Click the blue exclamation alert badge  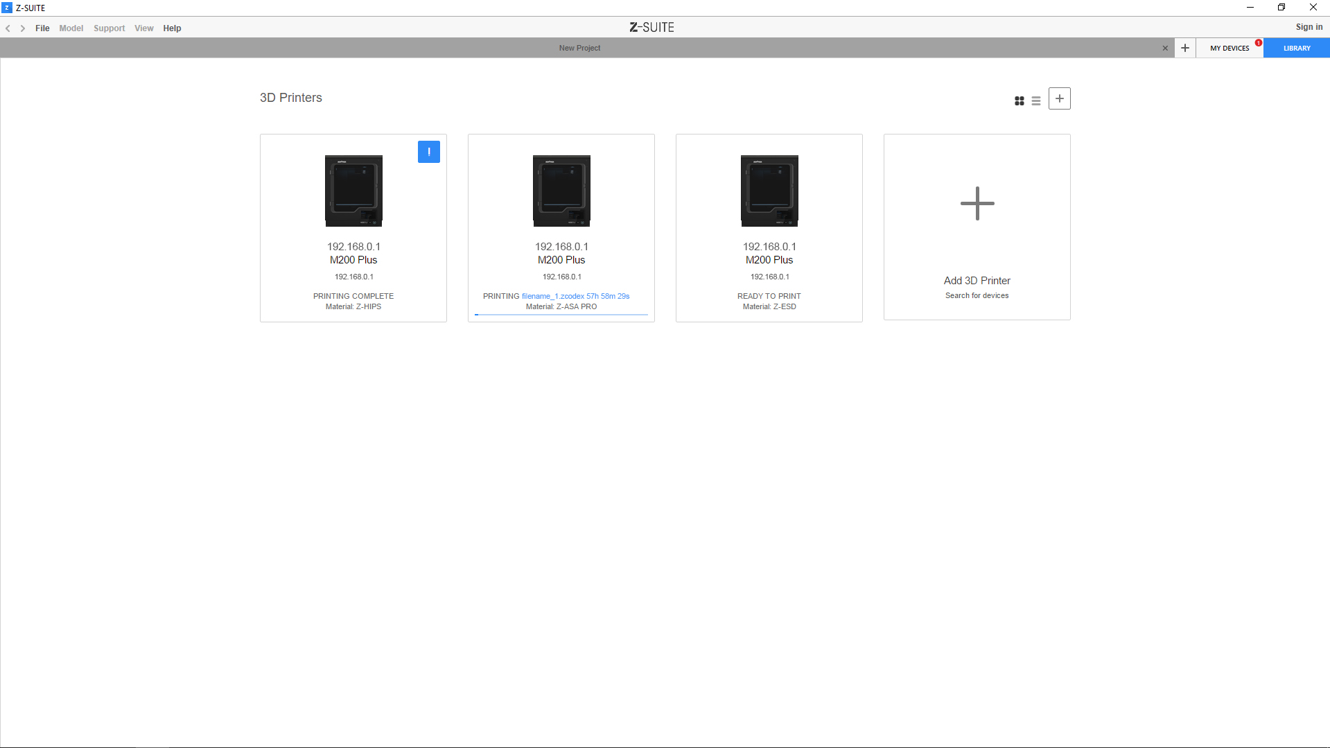tap(428, 152)
